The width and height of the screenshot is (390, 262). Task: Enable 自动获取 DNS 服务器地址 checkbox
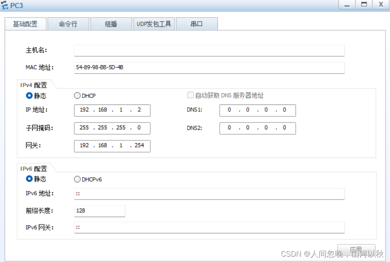(191, 95)
